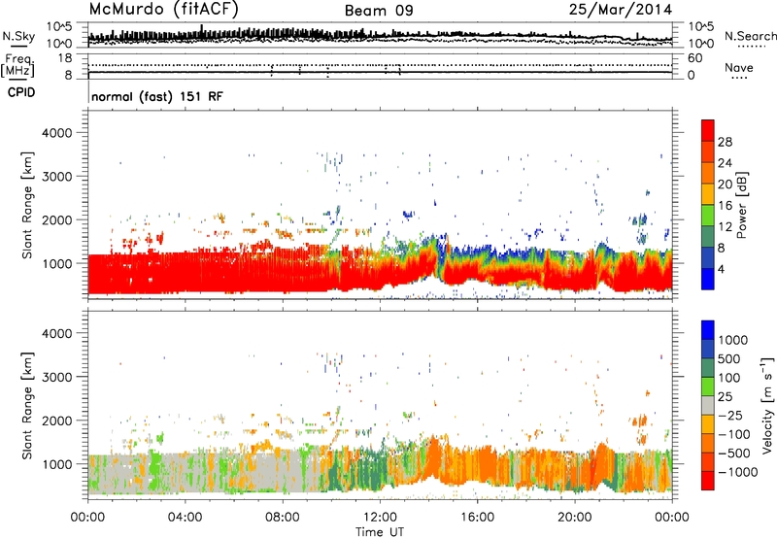
Task: Click the '12:00' time tick label
Action: [x=380, y=518]
